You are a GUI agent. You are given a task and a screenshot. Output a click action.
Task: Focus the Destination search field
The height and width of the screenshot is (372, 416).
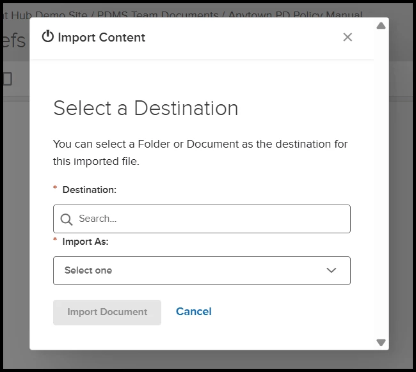(211, 219)
